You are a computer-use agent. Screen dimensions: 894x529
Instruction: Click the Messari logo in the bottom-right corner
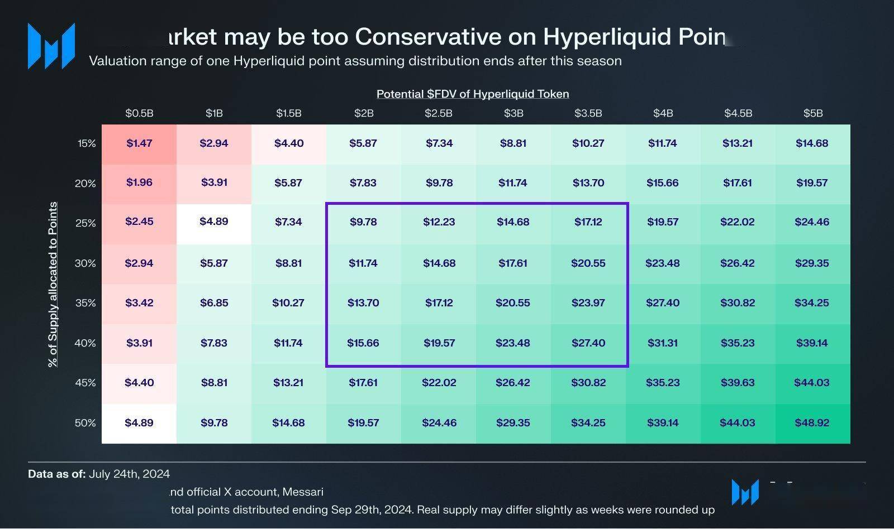tap(745, 492)
